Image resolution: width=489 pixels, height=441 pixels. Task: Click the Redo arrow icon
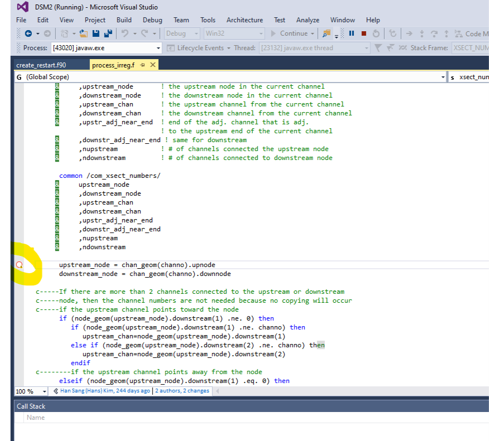coord(145,33)
